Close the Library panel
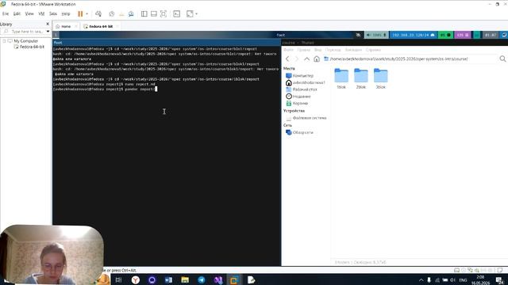Image resolution: width=508 pixels, height=285 pixels. tap(48, 24)
